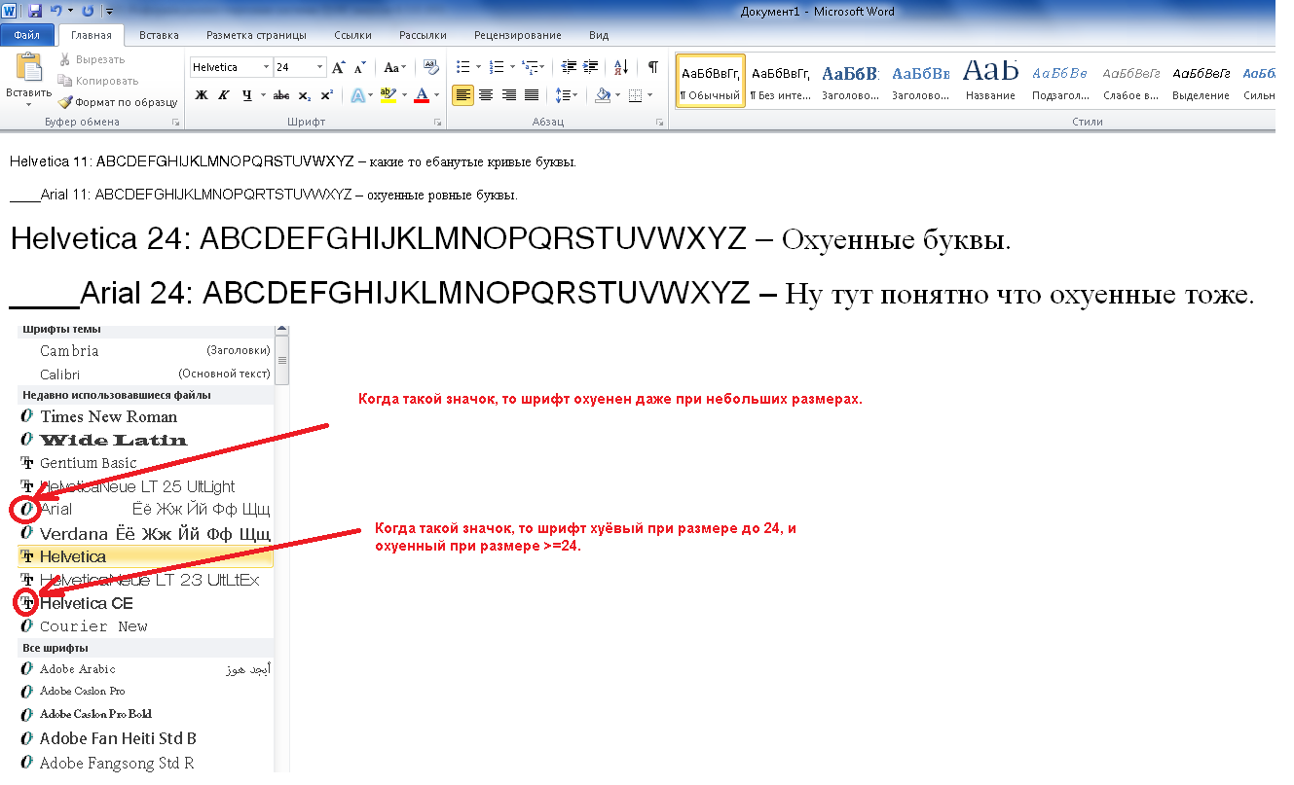Screen dimensions: 1294x785
Task: Grow font size with enlarge A icon
Action: pyautogui.click(x=338, y=67)
